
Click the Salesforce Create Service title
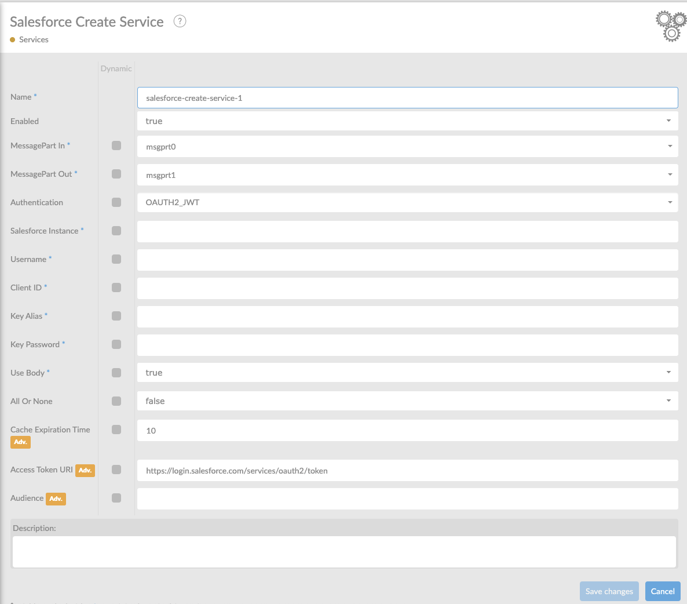[87, 21]
